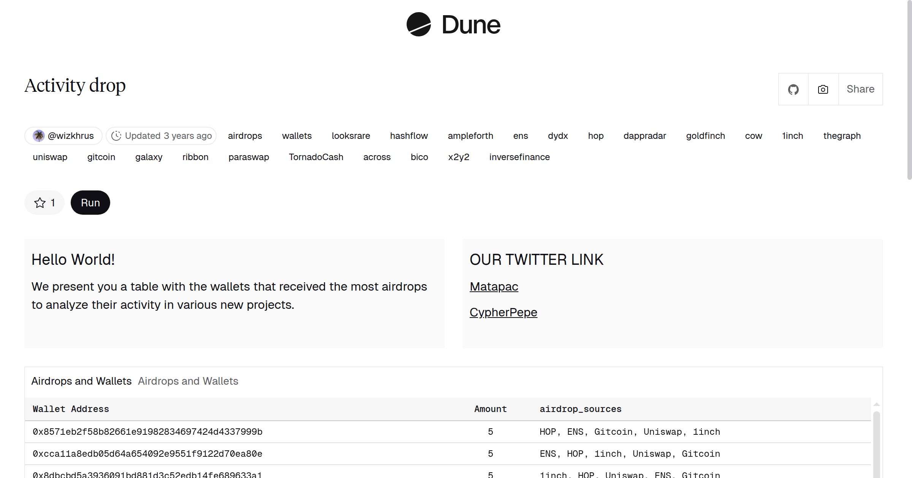Open the GitHub icon near Share
The height and width of the screenshot is (478, 912).
(x=793, y=89)
